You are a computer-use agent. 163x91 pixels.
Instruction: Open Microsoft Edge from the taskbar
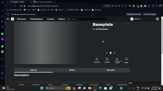point(100,88)
